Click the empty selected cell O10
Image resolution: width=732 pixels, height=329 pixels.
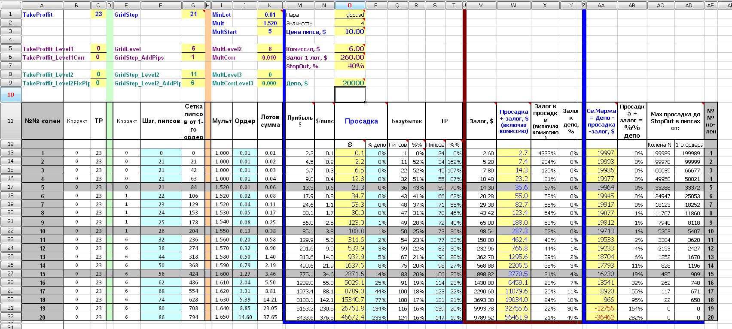pos(350,95)
